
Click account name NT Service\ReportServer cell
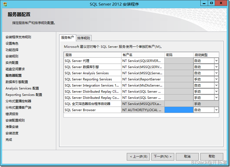[x=143, y=79]
